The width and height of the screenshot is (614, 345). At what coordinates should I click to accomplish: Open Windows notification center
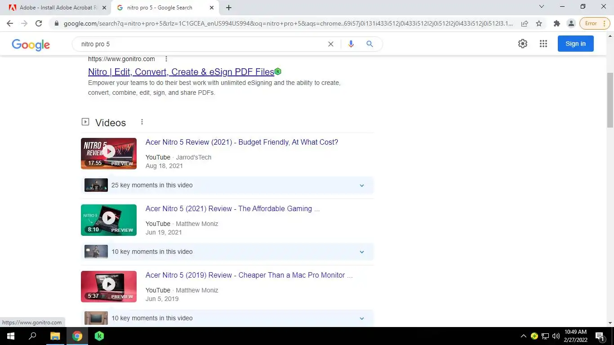pos(600,336)
